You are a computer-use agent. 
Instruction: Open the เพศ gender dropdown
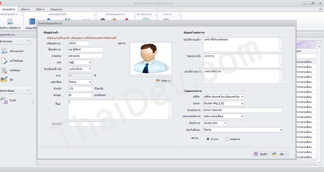pyautogui.click(x=90, y=62)
